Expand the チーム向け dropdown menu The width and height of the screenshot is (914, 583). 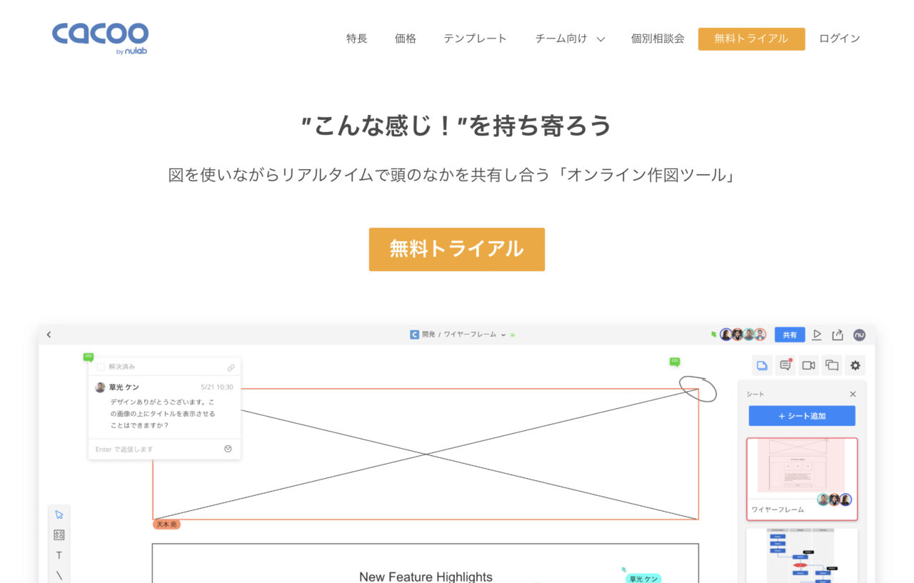[x=570, y=39]
